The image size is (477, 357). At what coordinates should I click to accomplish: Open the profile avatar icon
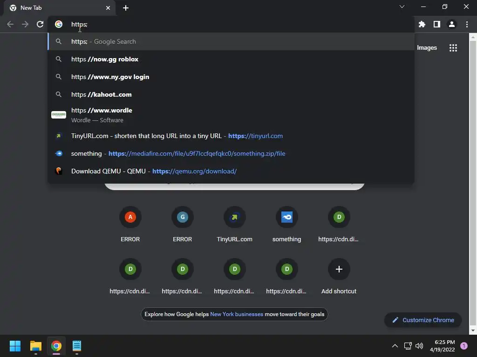[x=452, y=24]
